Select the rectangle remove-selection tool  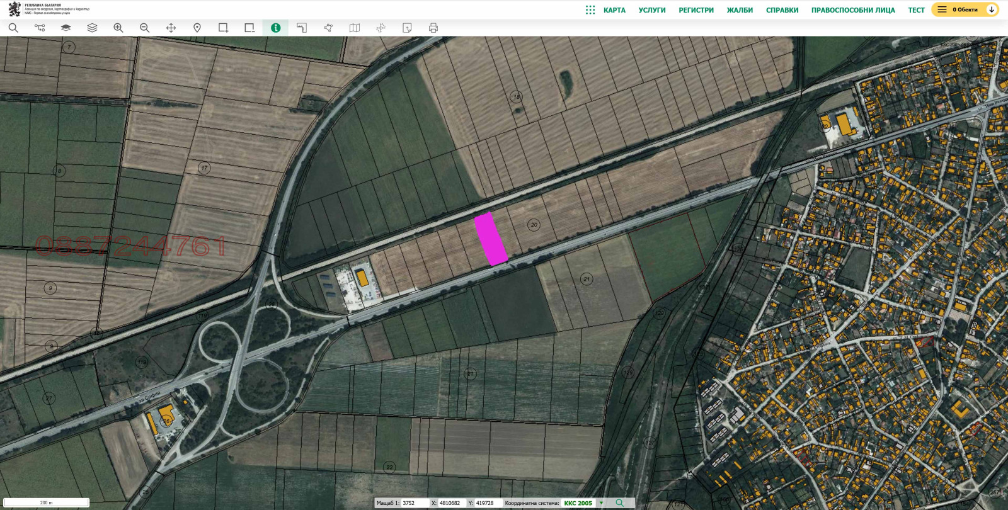tap(249, 28)
